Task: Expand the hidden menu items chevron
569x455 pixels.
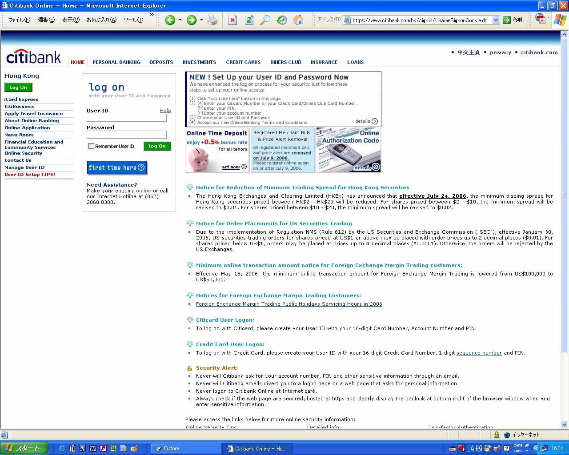Action: coord(152,15)
